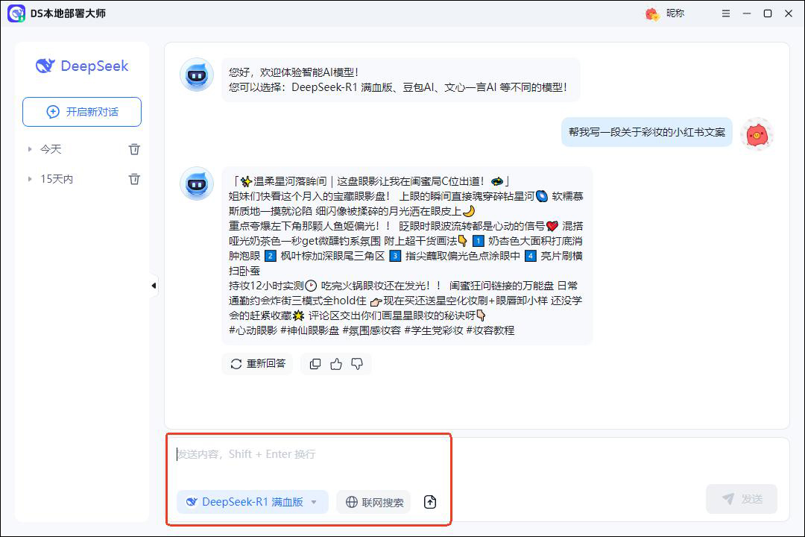The width and height of the screenshot is (805, 537).
Task: Regenerate the answer with 重新回答
Action: tap(258, 364)
